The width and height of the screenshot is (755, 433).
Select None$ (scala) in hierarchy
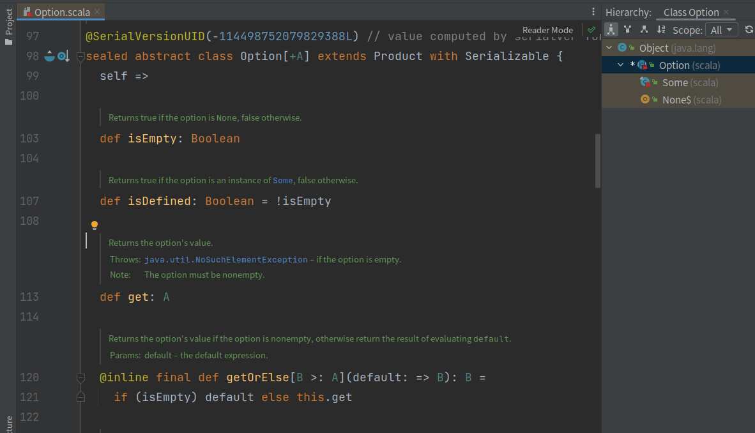pos(678,100)
